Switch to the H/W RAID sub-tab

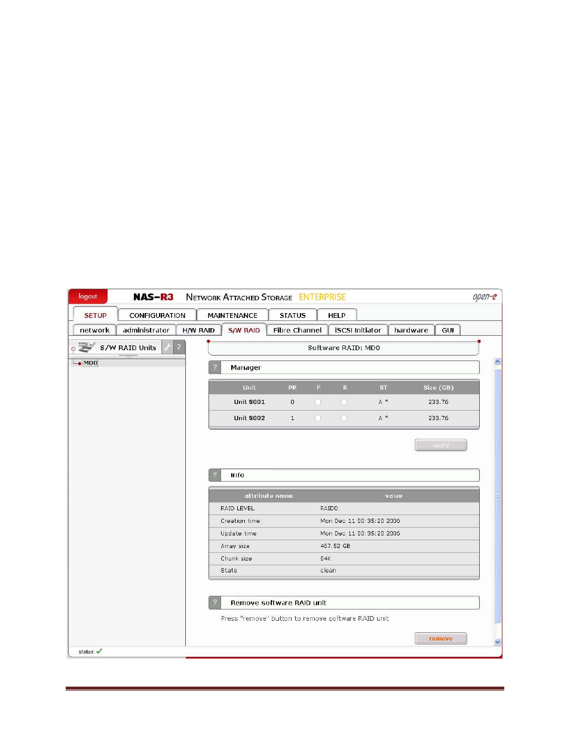[x=198, y=330]
